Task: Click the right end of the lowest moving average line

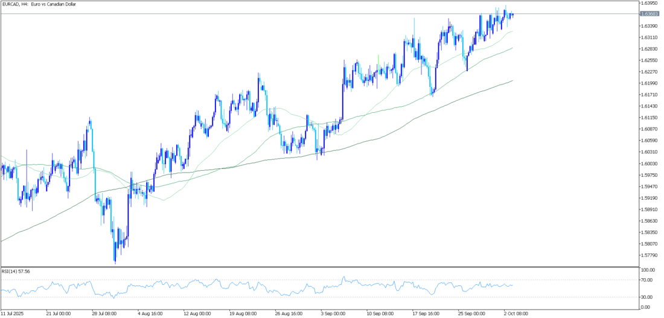Action: [512, 81]
